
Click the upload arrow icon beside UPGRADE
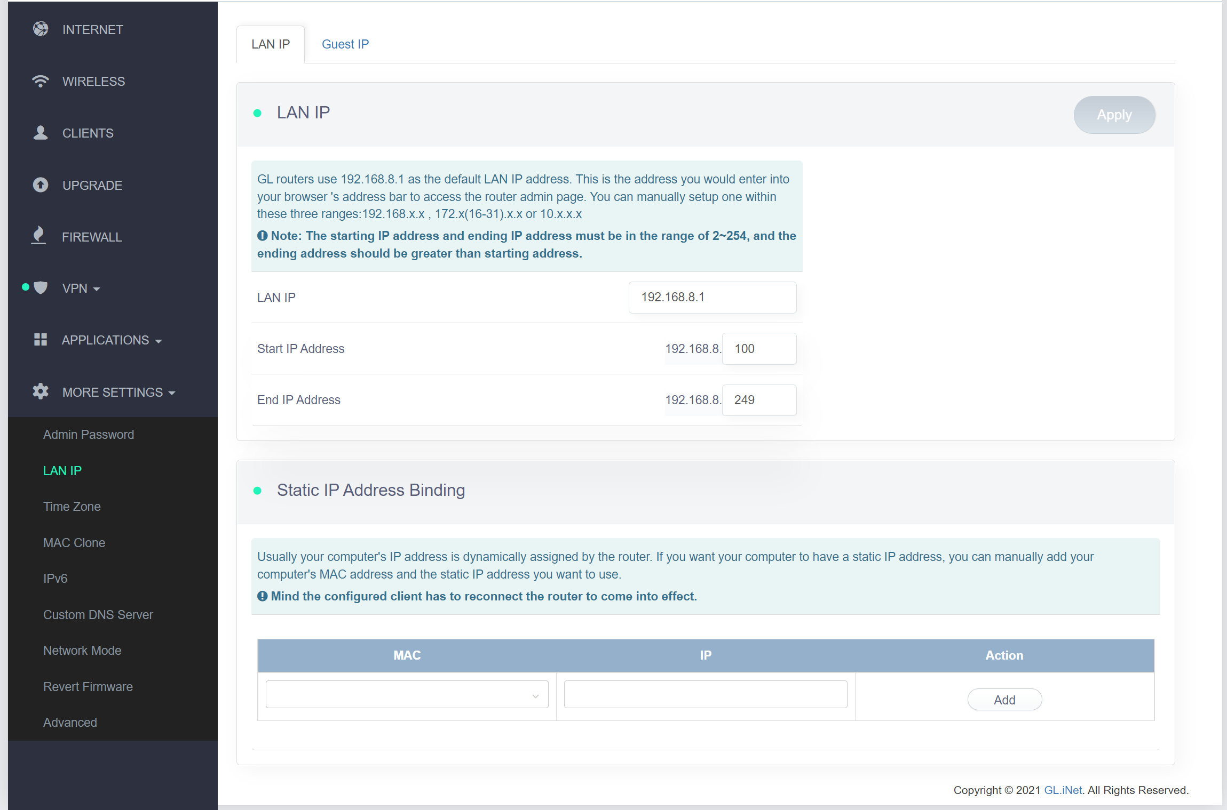[41, 185]
